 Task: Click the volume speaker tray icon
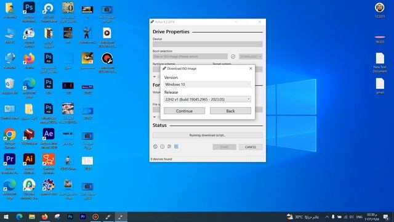click(352, 216)
